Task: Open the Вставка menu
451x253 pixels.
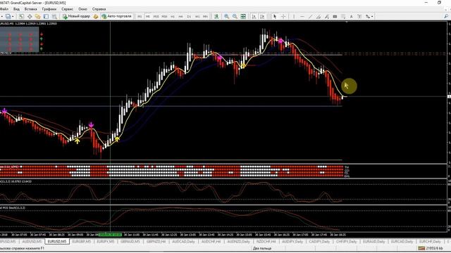Action: pos(30,9)
